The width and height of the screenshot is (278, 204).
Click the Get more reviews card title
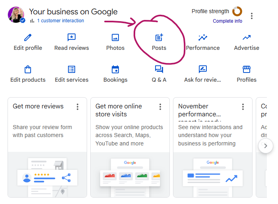(x=38, y=106)
